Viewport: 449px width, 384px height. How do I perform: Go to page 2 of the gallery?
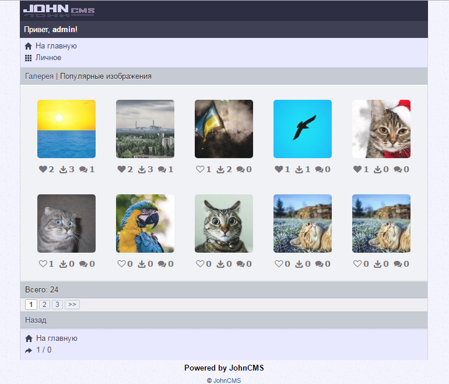(44, 305)
